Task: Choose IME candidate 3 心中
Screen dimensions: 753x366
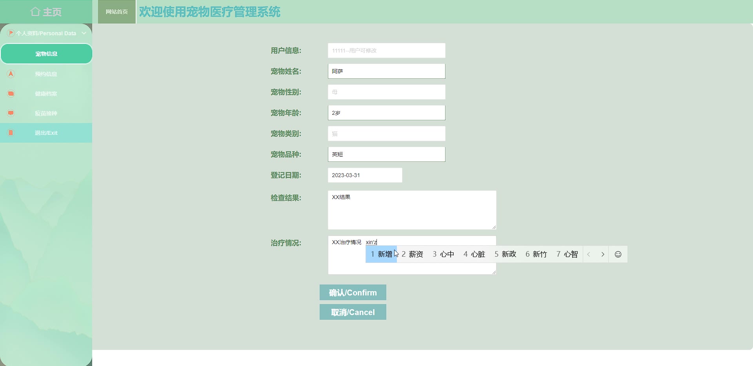Action: pos(443,254)
